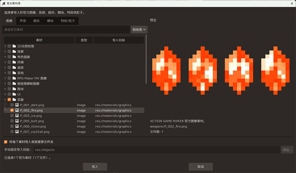The height and width of the screenshot is (173, 296).
Task: Click the folder icon beside 背景
Action: (14, 51)
